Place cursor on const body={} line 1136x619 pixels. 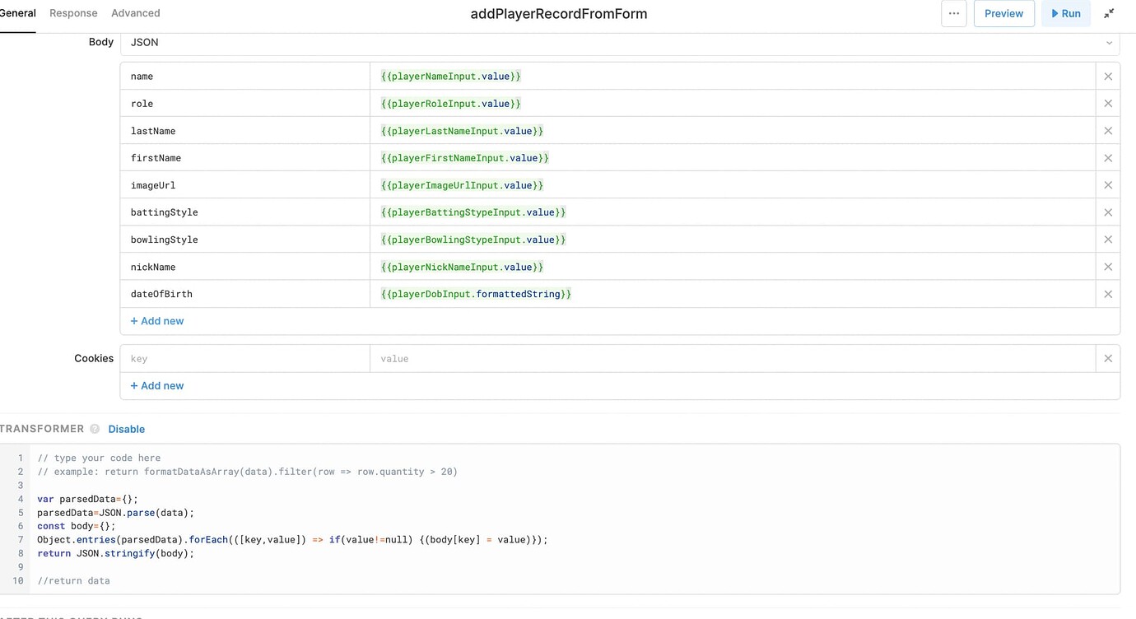coord(77,526)
